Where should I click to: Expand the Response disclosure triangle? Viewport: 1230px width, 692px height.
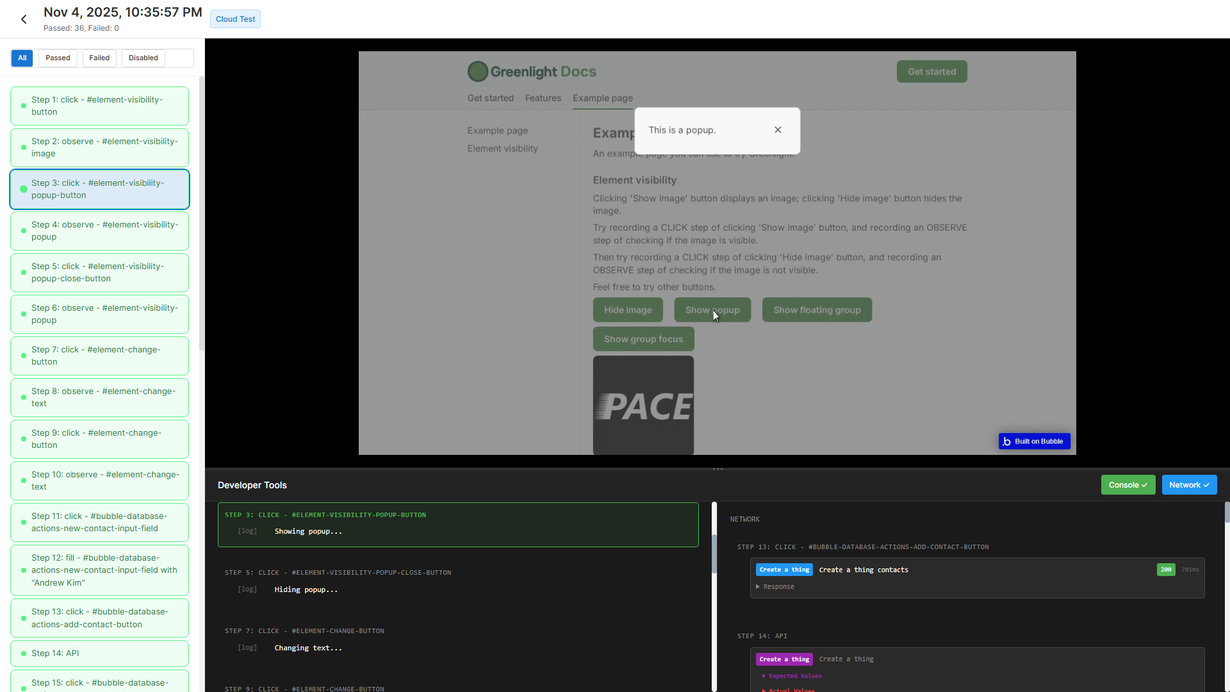click(758, 587)
